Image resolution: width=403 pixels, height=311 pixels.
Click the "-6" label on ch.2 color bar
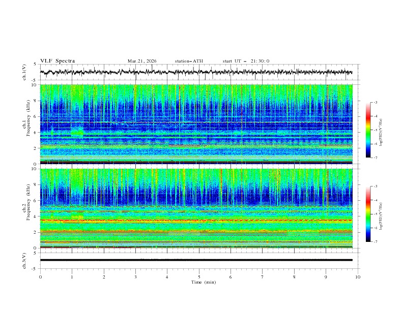pyautogui.click(x=375, y=228)
